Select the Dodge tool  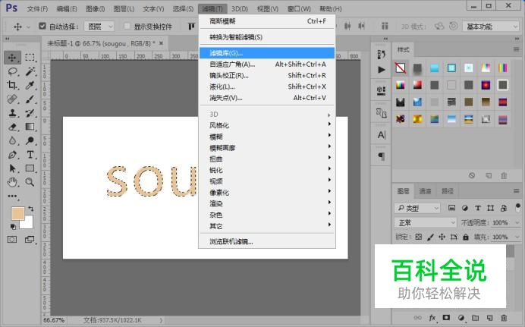click(30, 140)
